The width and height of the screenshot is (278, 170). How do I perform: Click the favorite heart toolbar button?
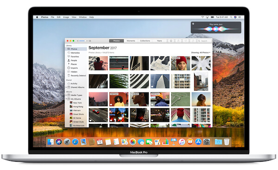tap(186, 41)
